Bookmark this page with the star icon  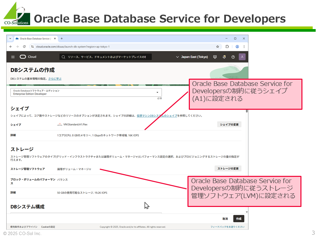point(218,47)
